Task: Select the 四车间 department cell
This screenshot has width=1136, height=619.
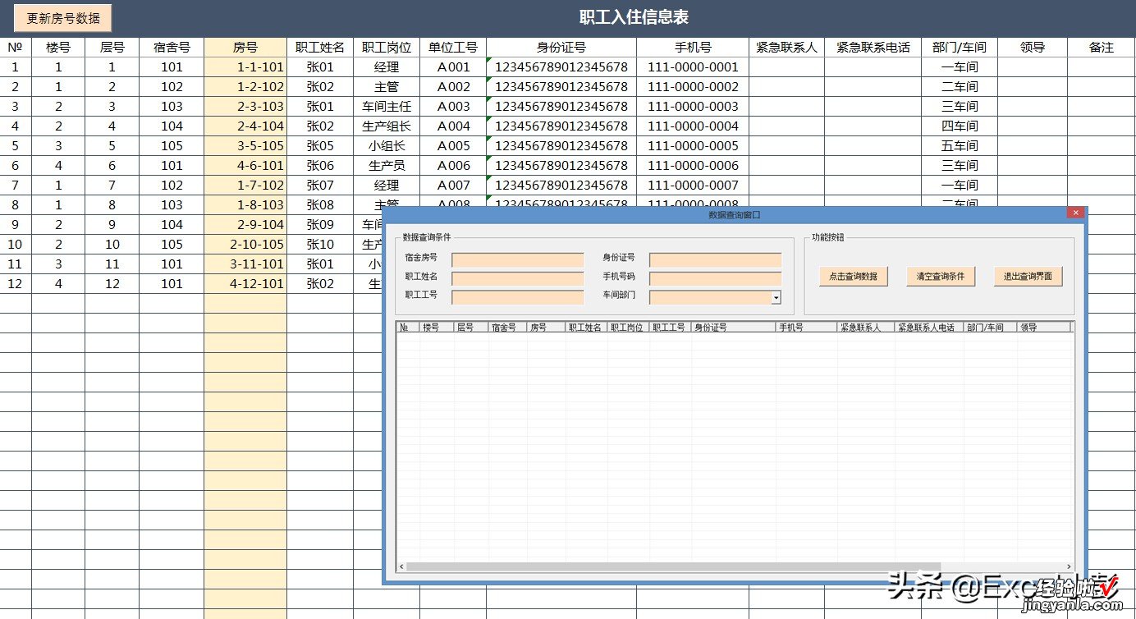Action: [960, 126]
